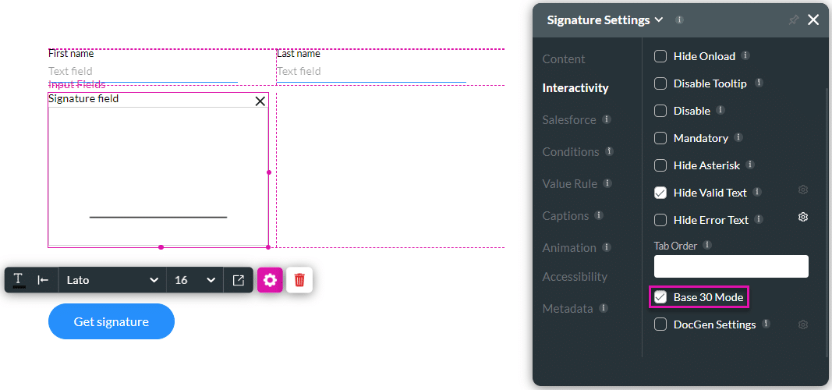Click info icon beside Conditions tab
This screenshot has width=832, height=390.
(610, 151)
